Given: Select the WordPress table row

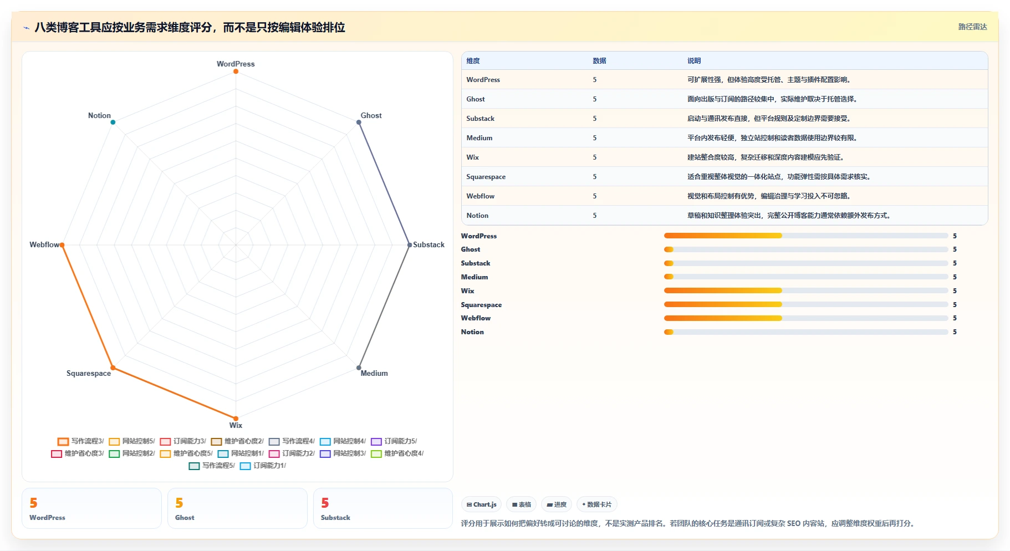Looking at the screenshot, I should (x=725, y=80).
